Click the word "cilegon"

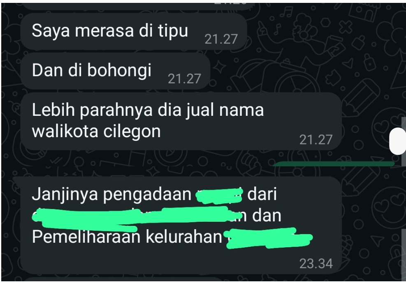click(x=132, y=132)
